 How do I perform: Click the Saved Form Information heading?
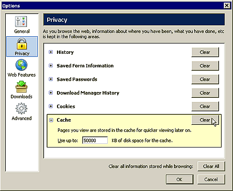click(x=85, y=66)
